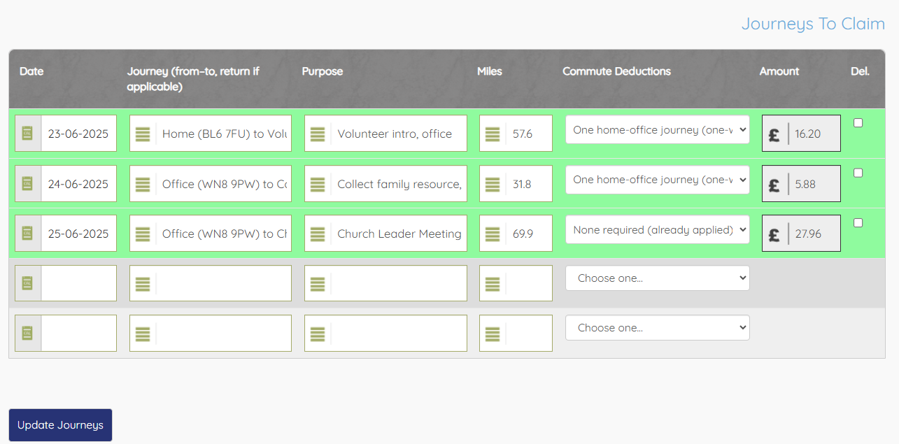Open the 'None required (already applied)' dropdown
The width and height of the screenshot is (899, 444).
[657, 229]
